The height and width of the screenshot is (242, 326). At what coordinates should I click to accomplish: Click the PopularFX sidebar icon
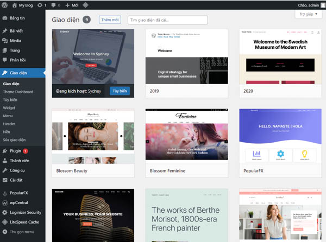[x=5, y=193]
